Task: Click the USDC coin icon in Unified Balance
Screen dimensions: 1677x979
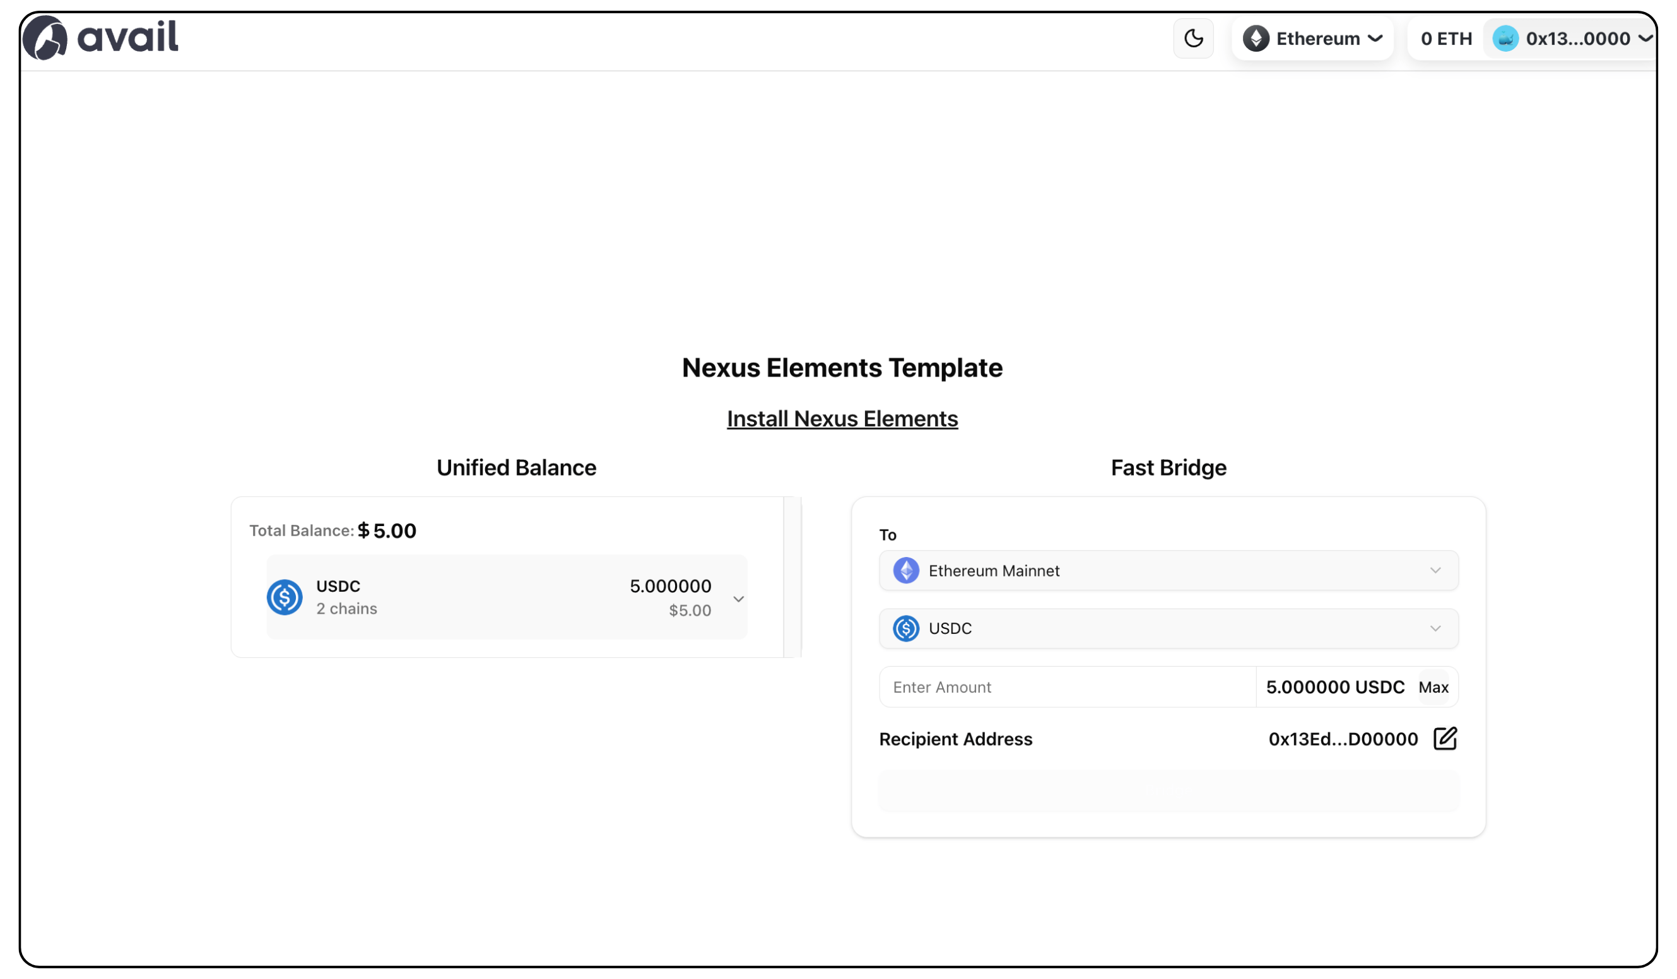Action: [x=285, y=597]
